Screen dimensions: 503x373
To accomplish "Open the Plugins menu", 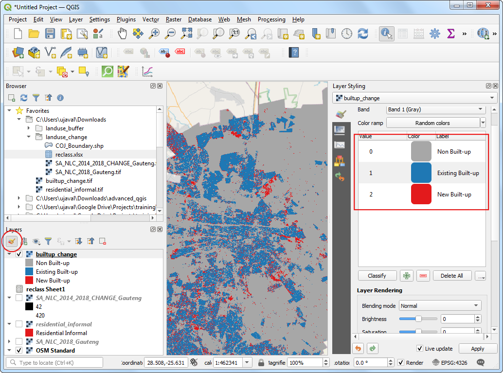I will (126, 19).
